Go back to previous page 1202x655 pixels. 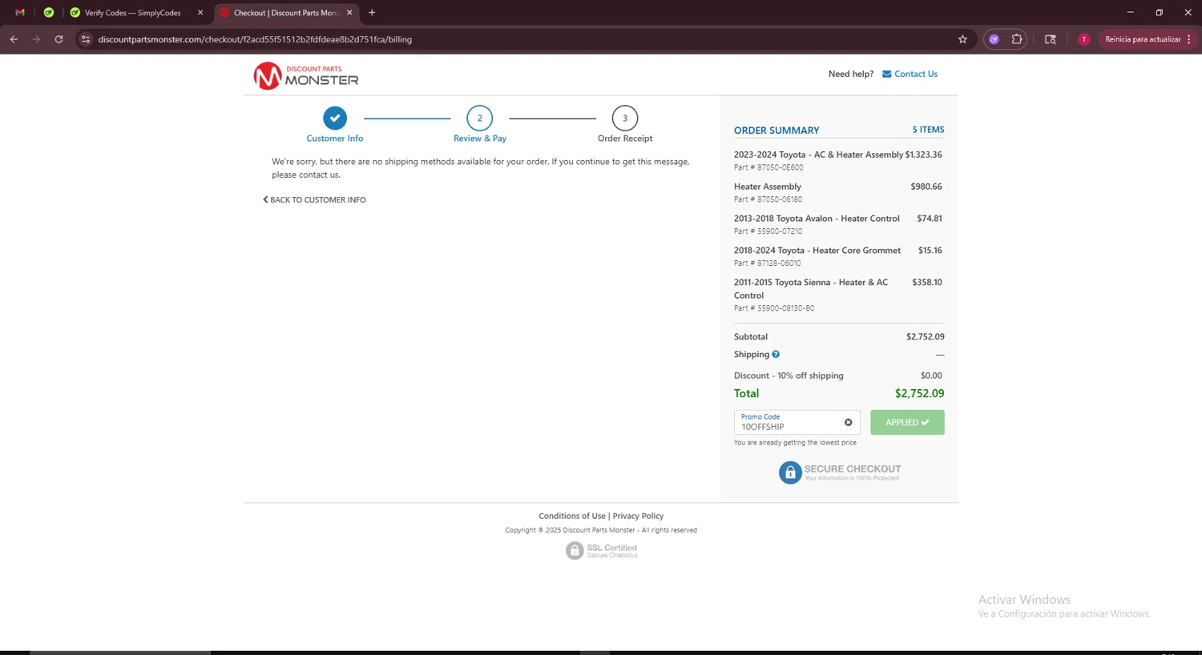pyautogui.click(x=14, y=39)
